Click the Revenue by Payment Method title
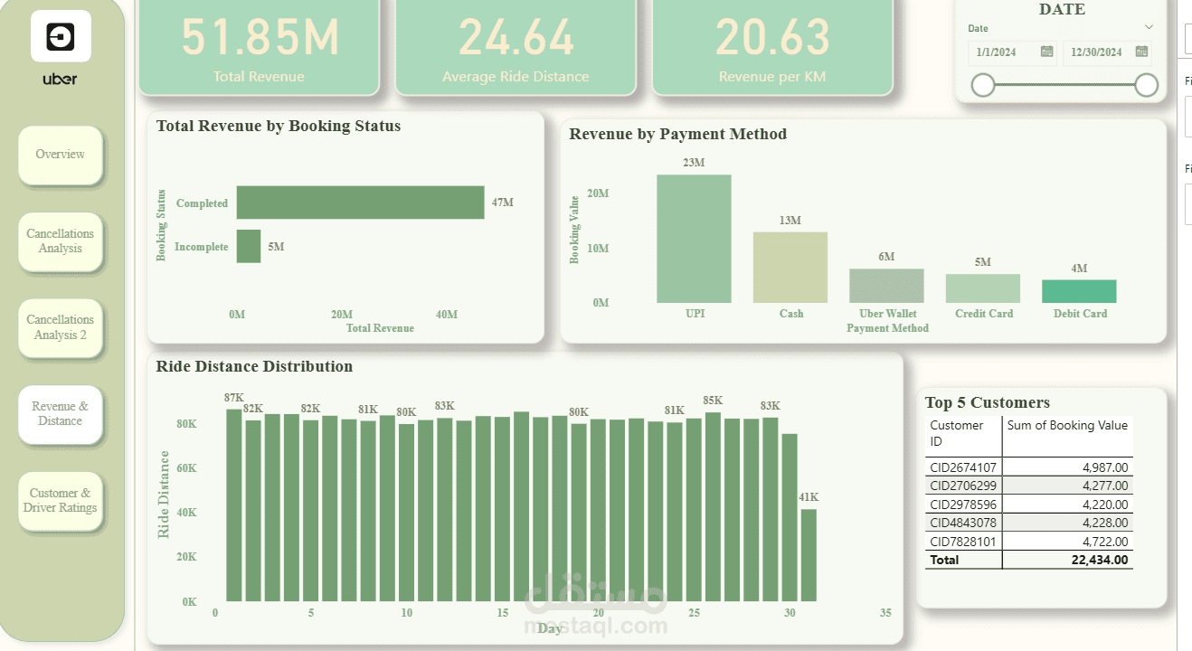Screen dimensions: 1192x651 678,135
